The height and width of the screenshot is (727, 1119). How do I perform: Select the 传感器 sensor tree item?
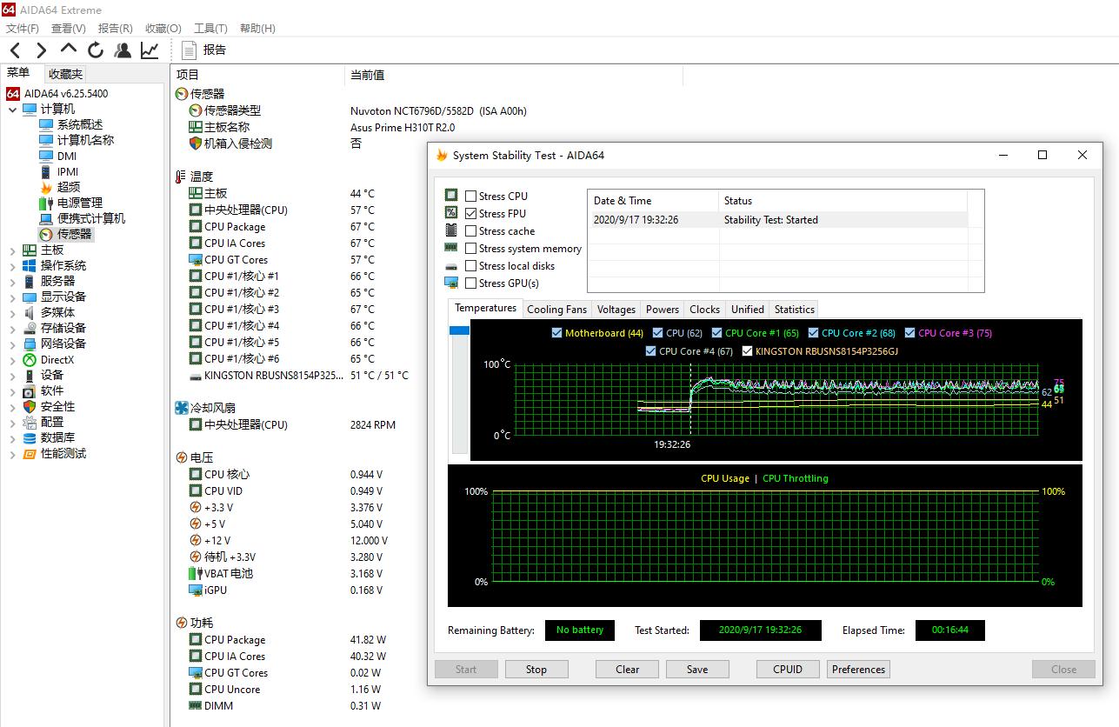[74, 234]
